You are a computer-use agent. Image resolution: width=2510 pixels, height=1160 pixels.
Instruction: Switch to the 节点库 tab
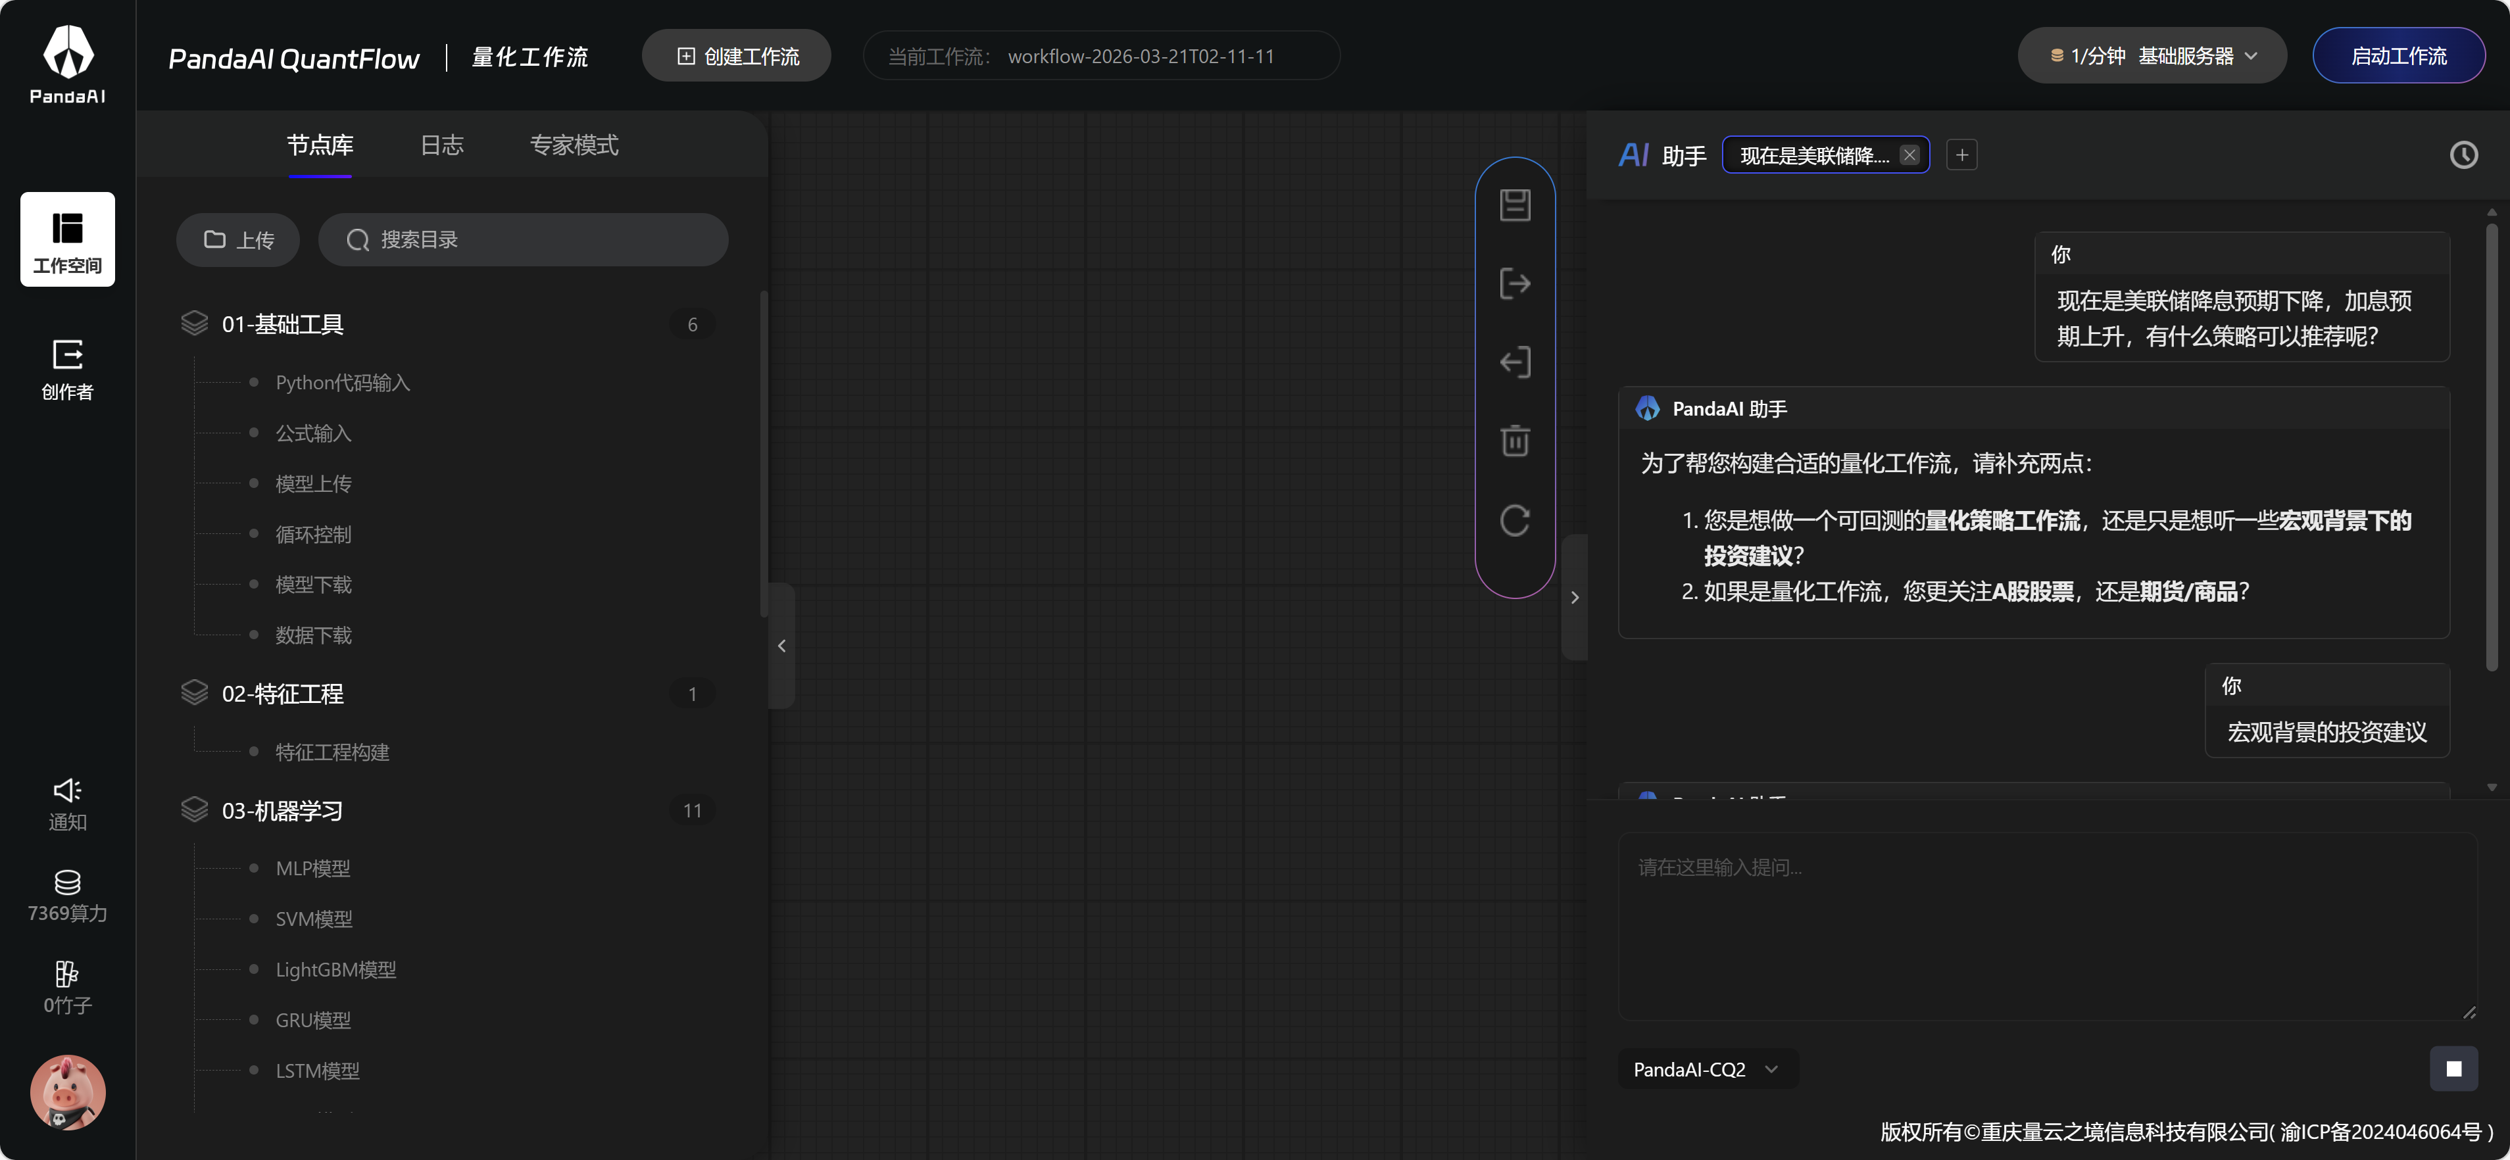(320, 145)
